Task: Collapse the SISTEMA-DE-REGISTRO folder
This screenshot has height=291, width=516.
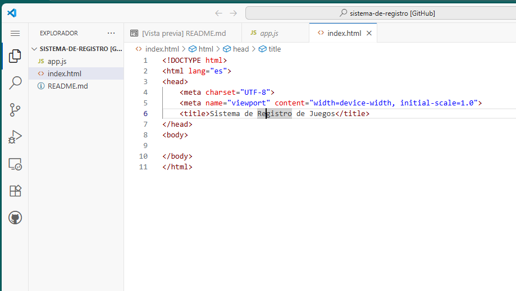Action: click(77, 49)
